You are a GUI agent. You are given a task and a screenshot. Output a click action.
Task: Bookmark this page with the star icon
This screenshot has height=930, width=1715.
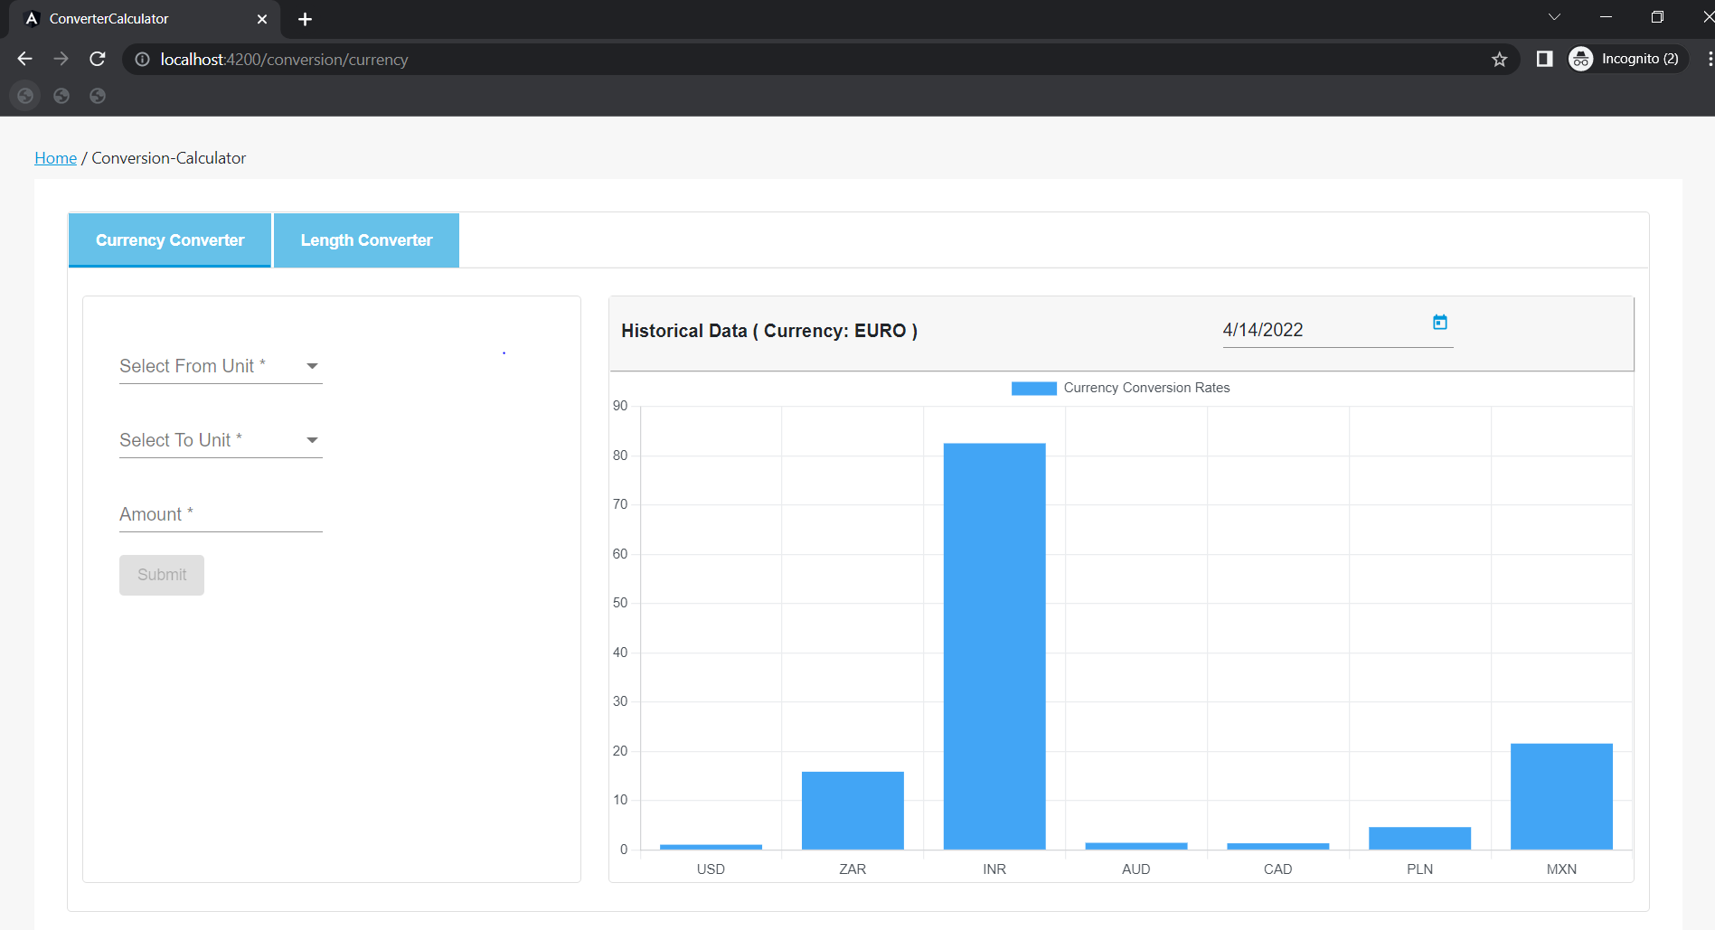[1500, 60]
